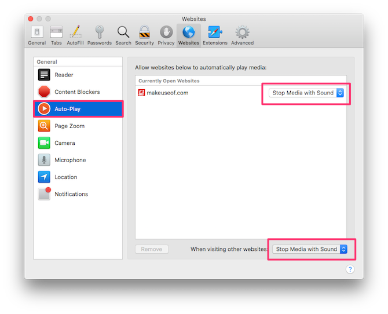The height and width of the screenshot is (314, 388).
Task: Select the Location label in sidebar
Action: tap(66, 177)
